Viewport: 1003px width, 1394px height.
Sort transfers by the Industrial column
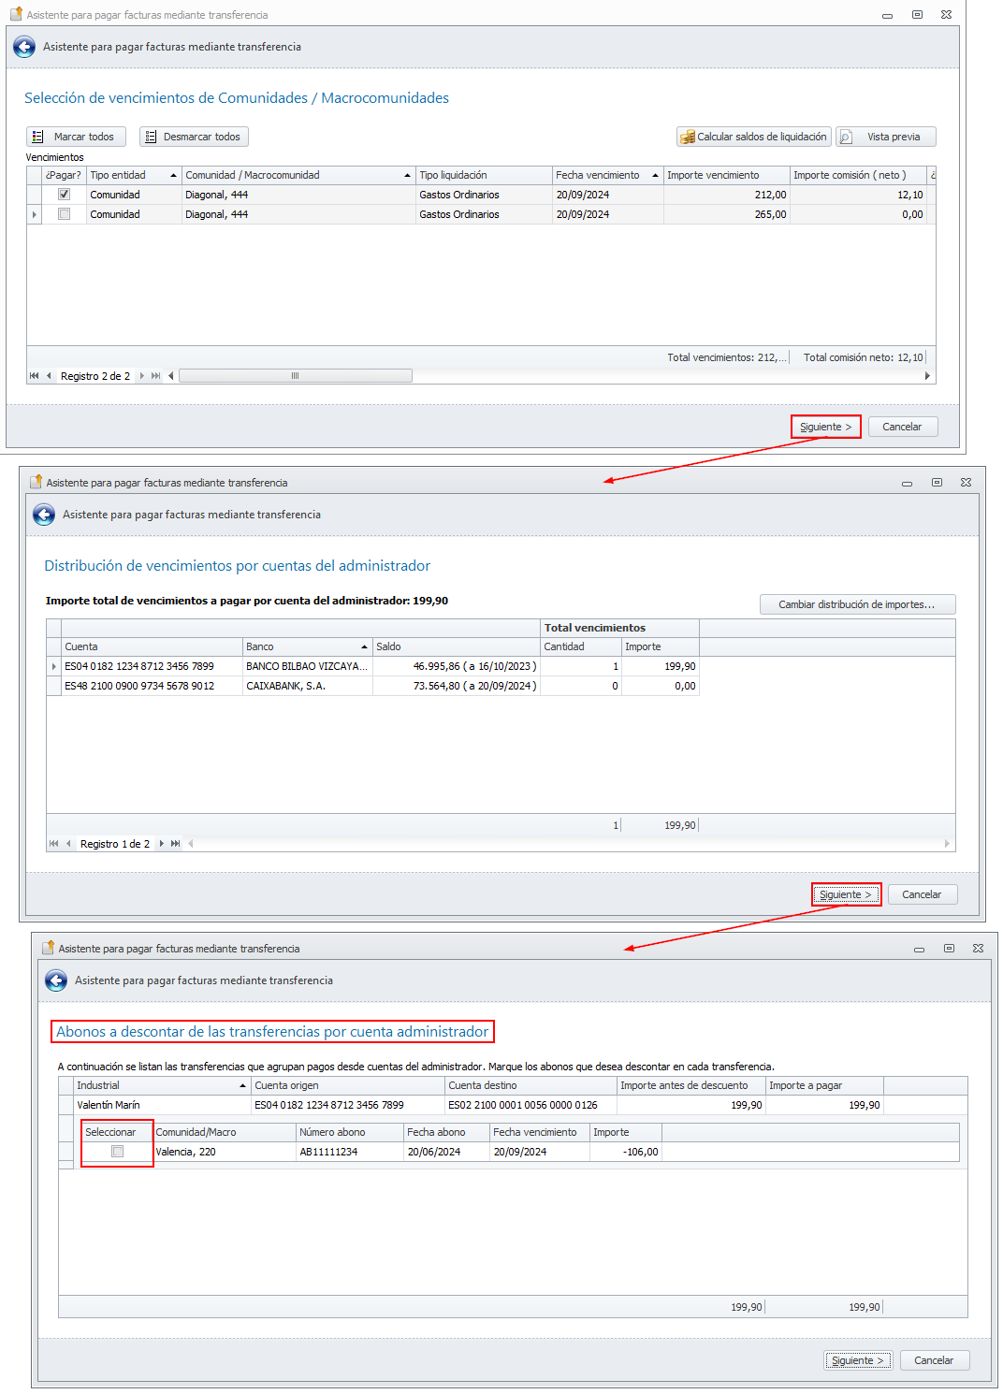tap(162, 1085)
